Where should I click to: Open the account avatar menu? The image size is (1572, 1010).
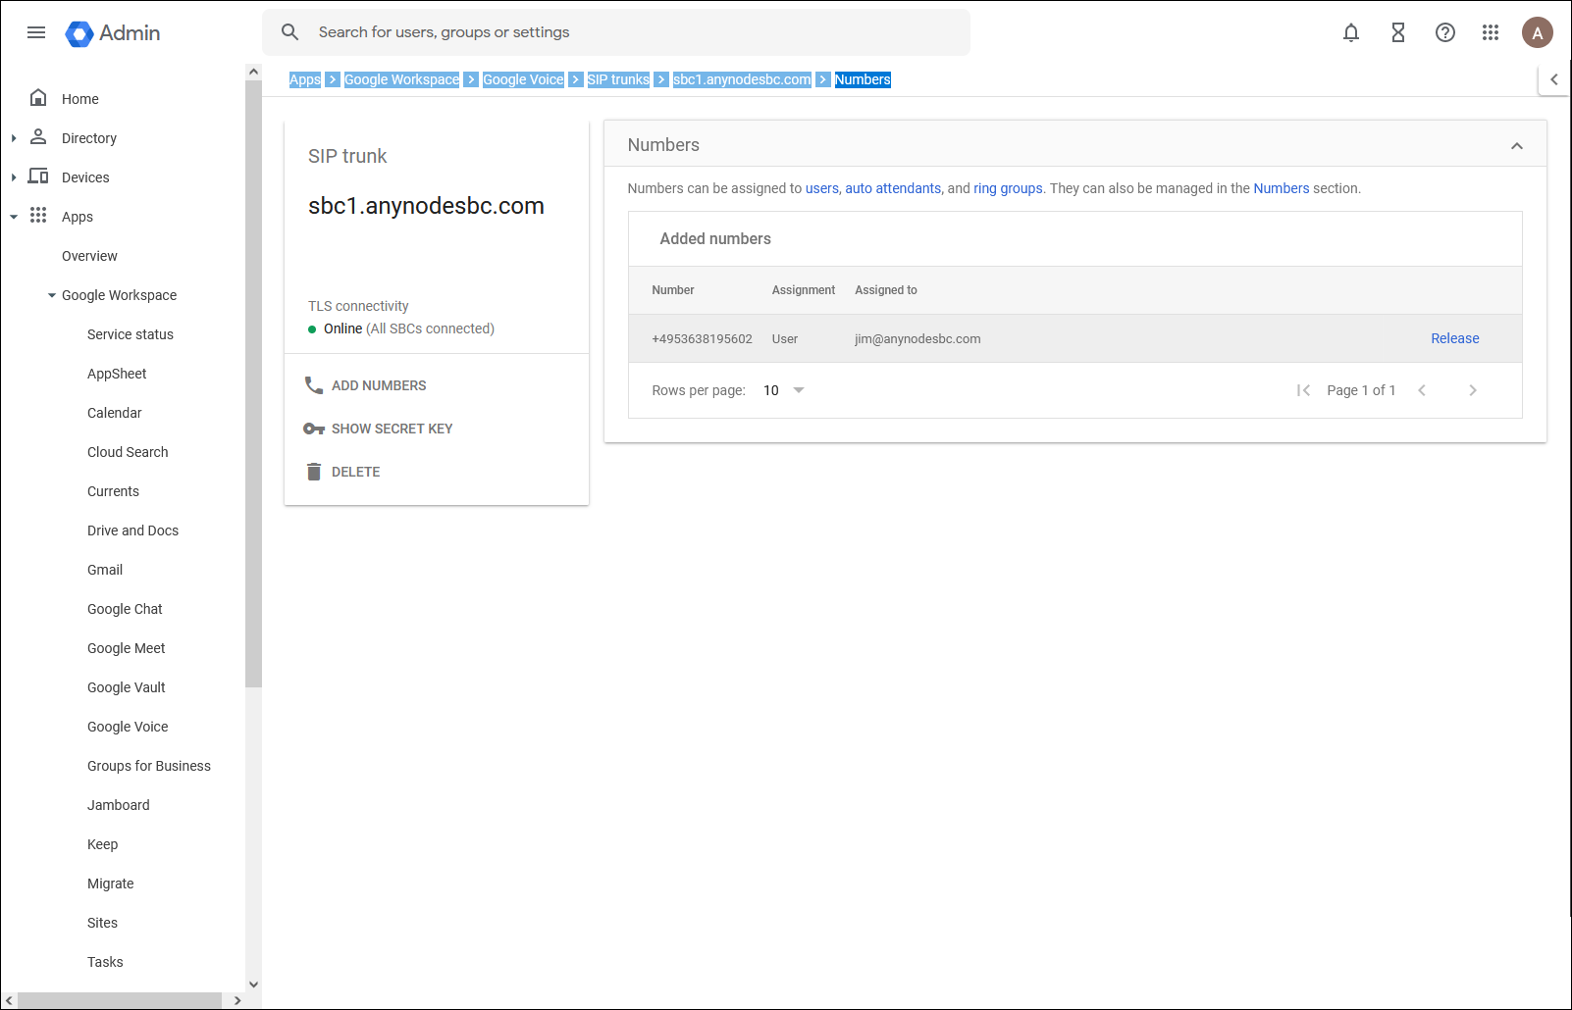pos(1538,32)
